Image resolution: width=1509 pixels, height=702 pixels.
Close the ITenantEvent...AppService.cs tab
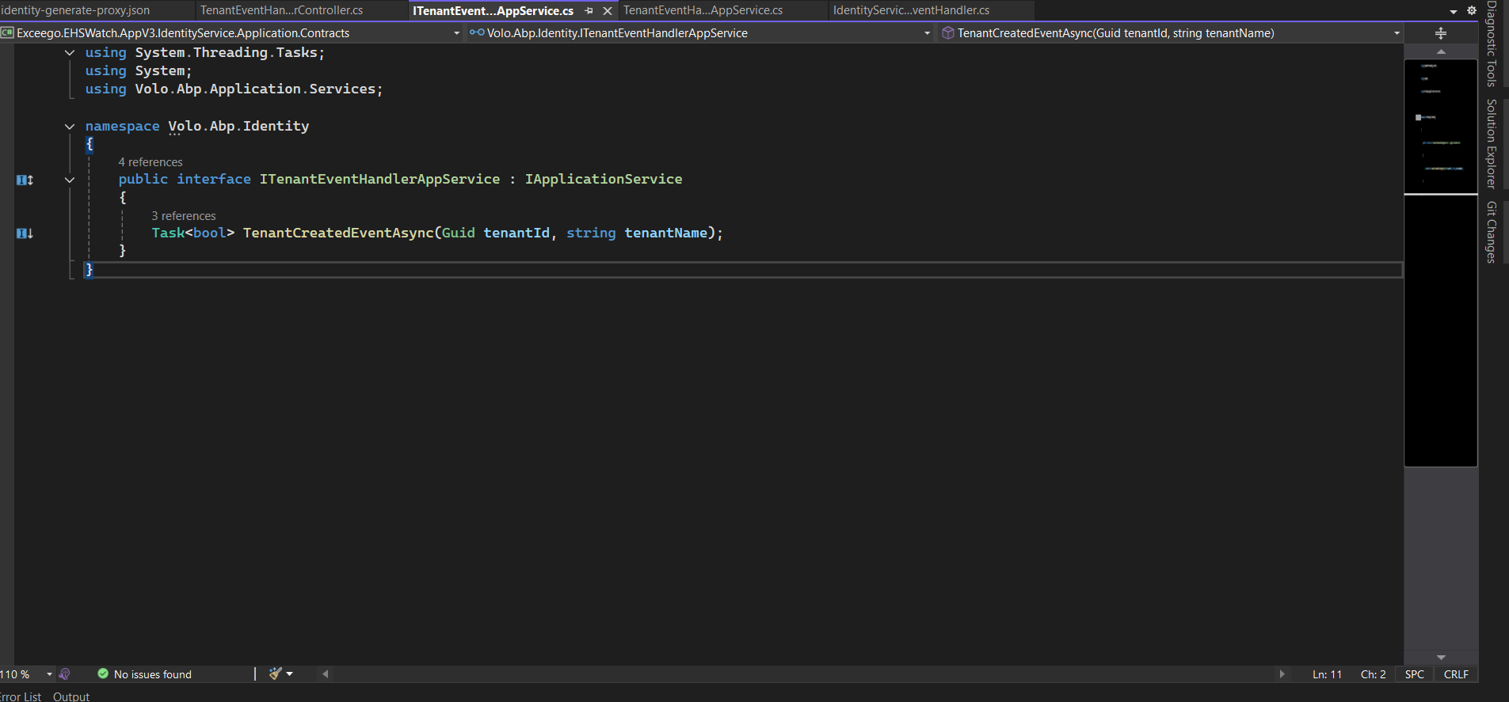(x=608, y=11)
